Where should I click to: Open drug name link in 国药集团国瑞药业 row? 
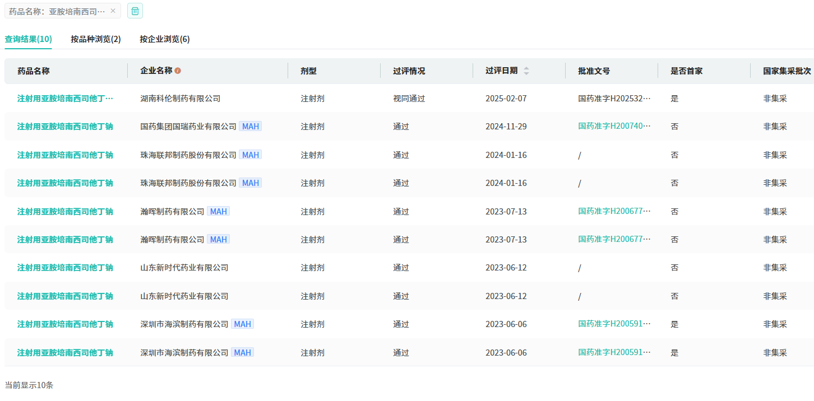[65, 127]
